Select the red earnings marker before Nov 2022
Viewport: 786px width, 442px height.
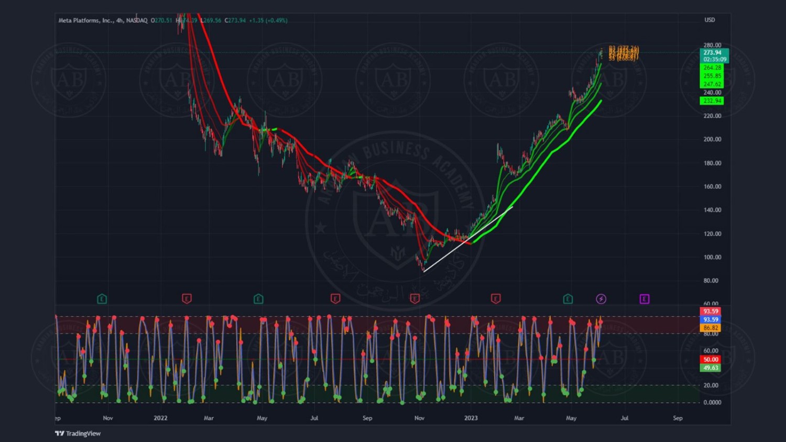click(x=415, y=299)
